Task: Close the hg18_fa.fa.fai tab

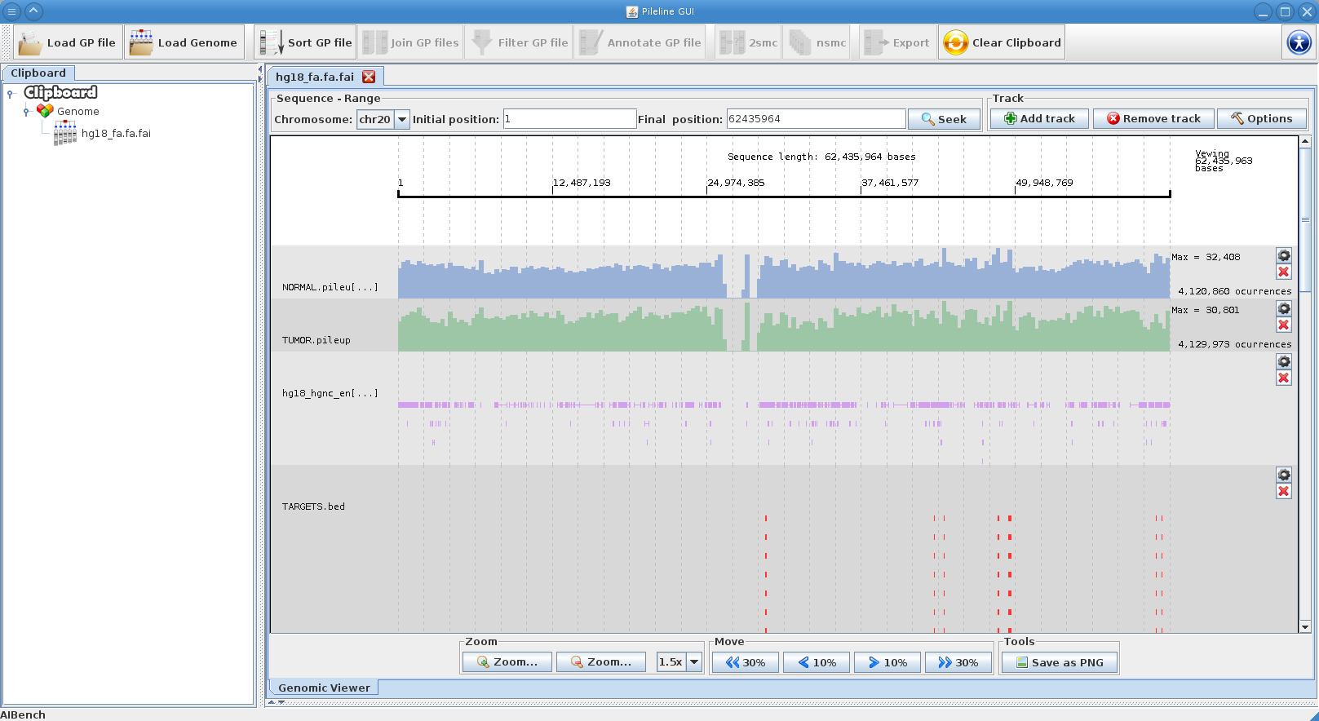Action: (x=369, y=77)
